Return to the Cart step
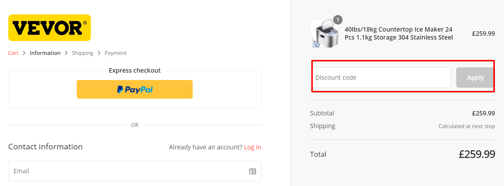Screen dimensions: 504x186 (x=13, y=53)
